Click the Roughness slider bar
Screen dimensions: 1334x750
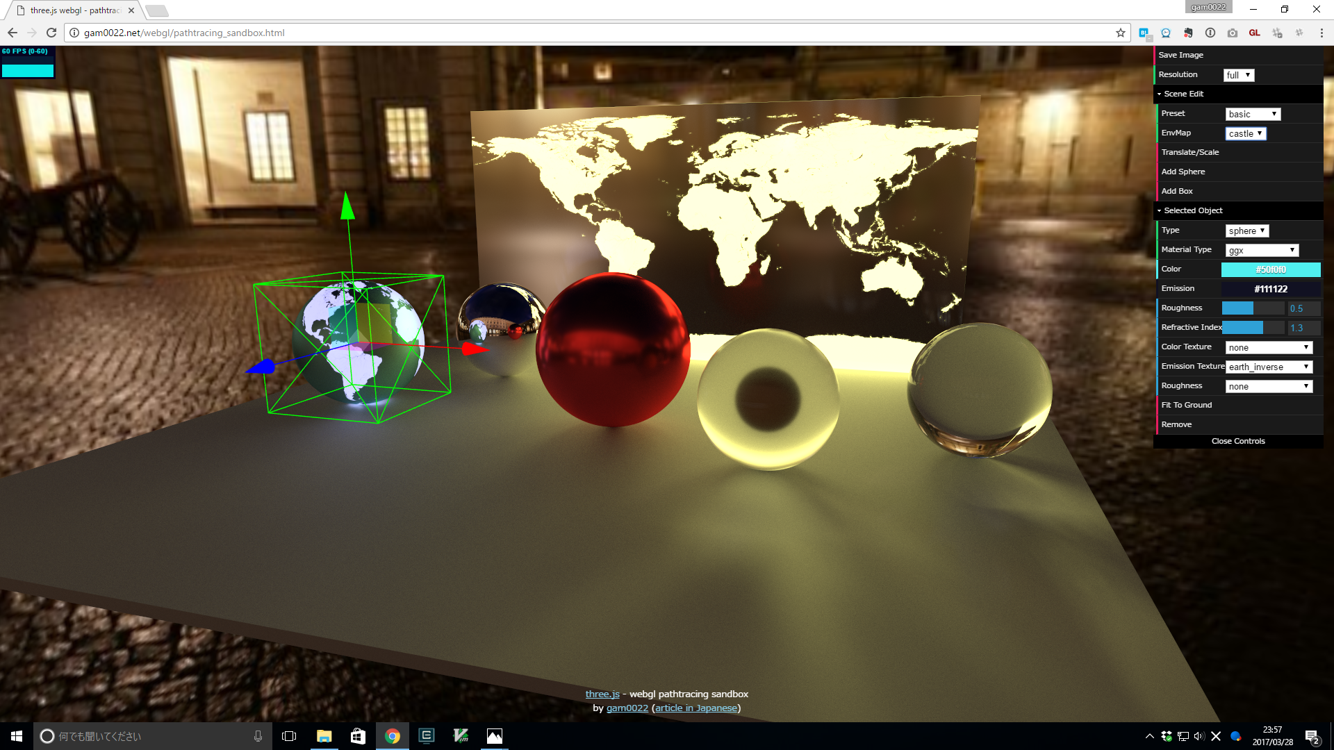tap(1252, 308)
